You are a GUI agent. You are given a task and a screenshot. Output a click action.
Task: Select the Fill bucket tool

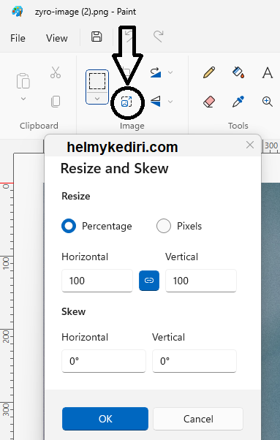coord(238,72)
